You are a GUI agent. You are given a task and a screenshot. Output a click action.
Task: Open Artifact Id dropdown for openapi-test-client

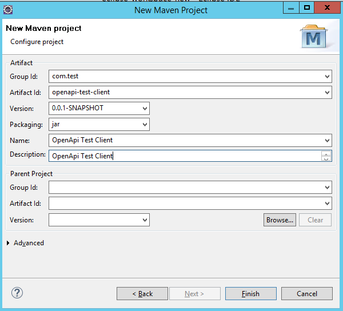pyautogui.click(x=327, y=93)
